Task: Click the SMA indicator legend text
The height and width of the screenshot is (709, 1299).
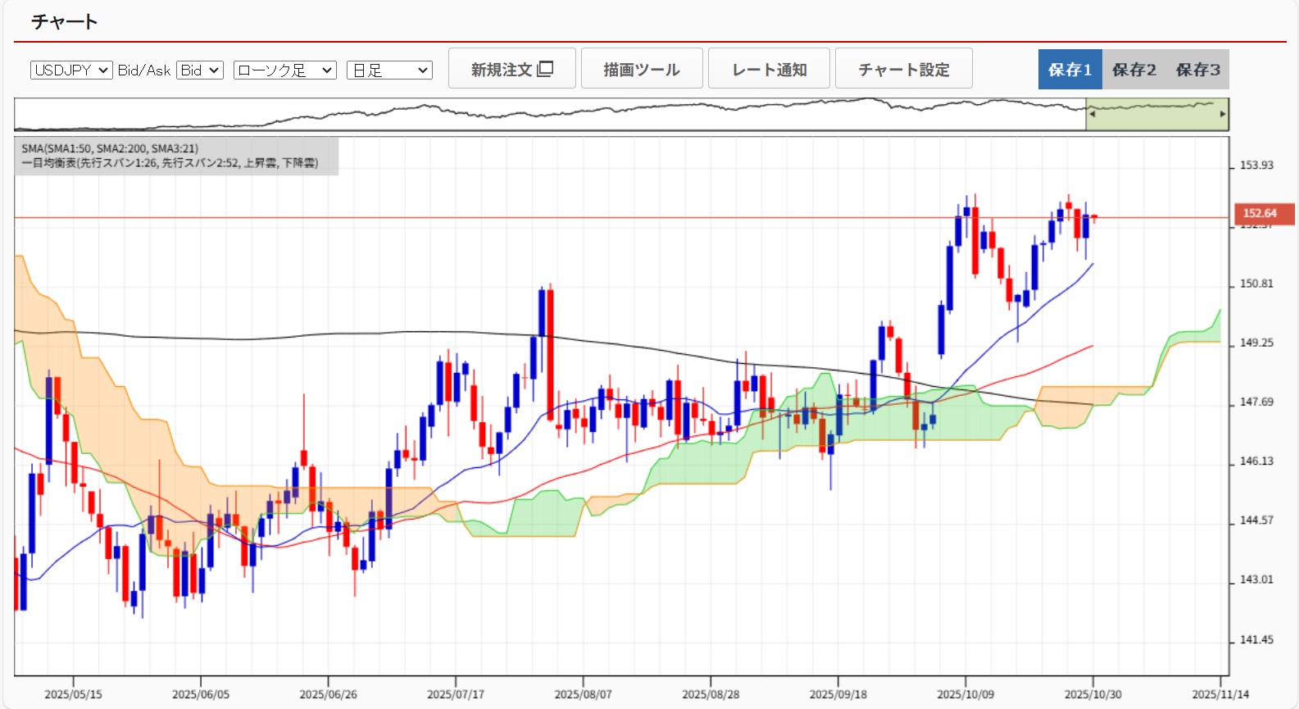Action: [110, 148]
